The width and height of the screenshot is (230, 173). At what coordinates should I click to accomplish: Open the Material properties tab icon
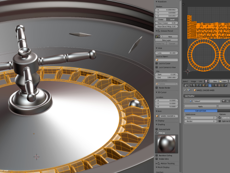click(x=216, y=85)
